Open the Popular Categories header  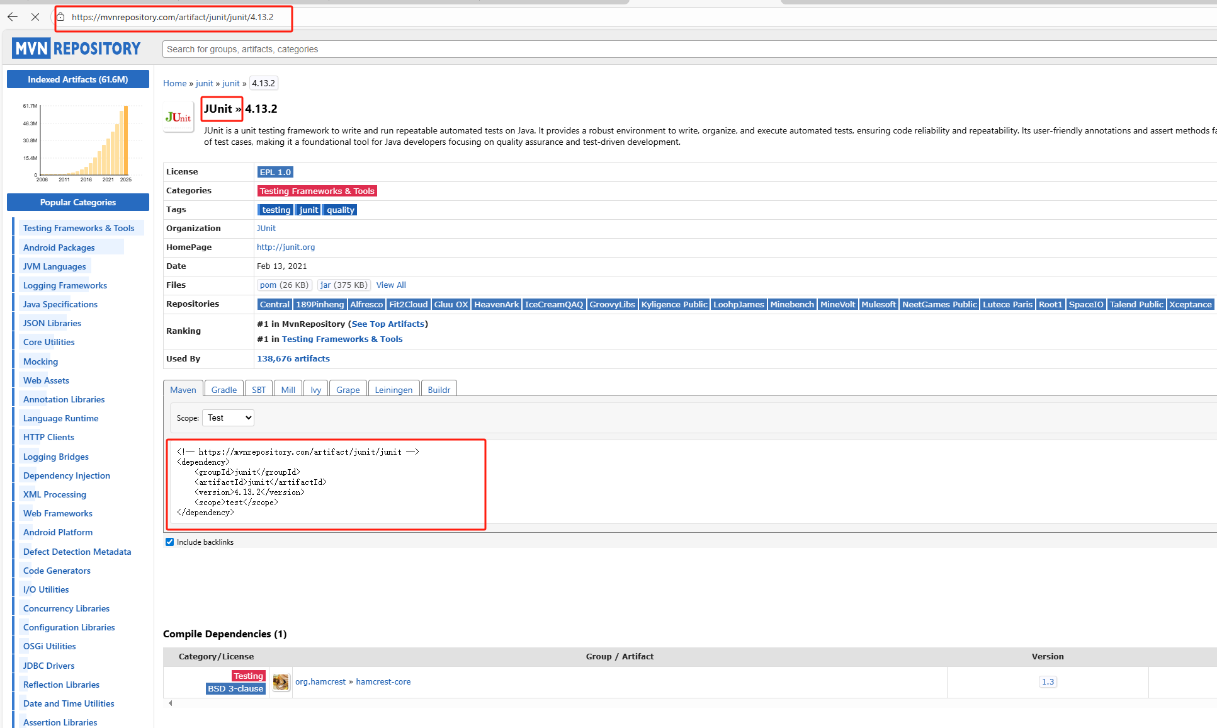pyautogui.click(x=78, y=202)
